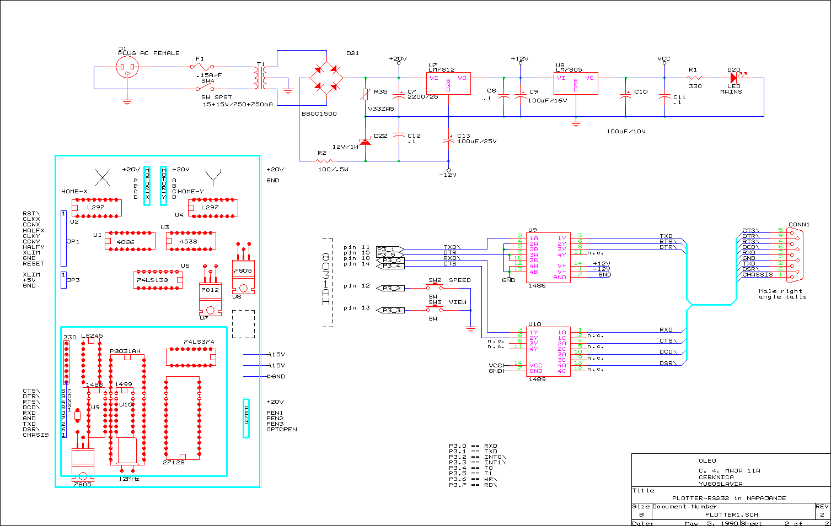Select the 1488 line driver chip U9
This screenshot has height=526, width=831.
pos(548,257)
